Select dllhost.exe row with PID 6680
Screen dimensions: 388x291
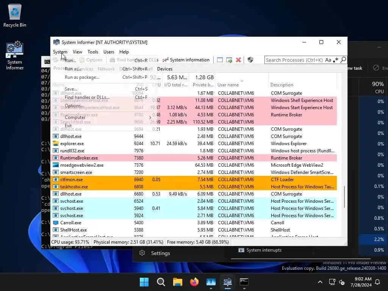pyautogui.click(x=194, y=194)
